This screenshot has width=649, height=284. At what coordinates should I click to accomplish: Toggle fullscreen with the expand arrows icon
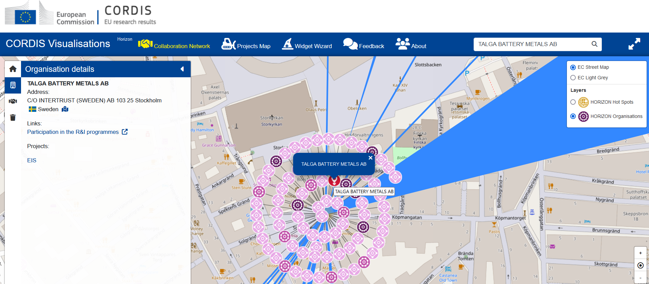(x=634, y=44)
